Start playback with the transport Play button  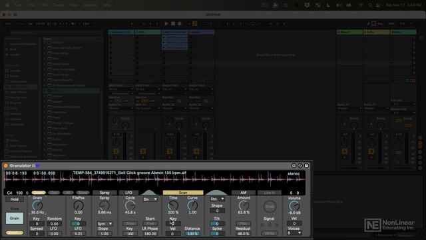click(x=166, y=24)
